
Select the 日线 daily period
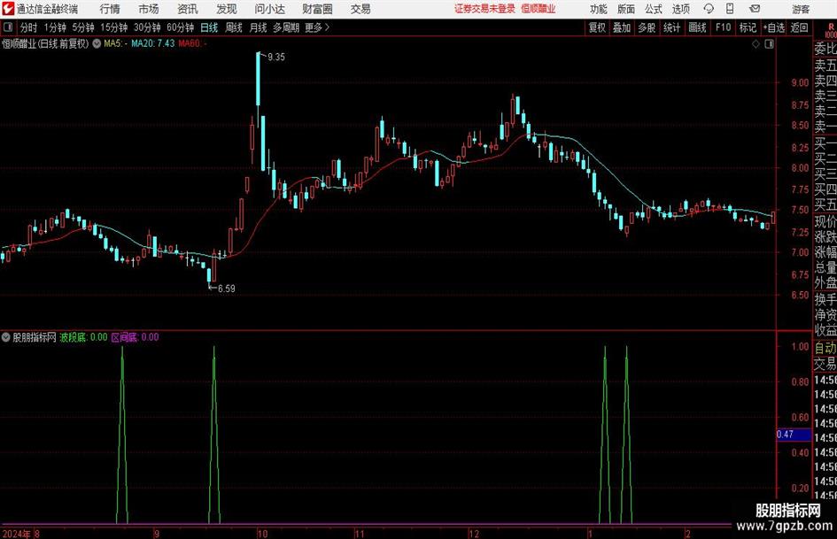coord(209,27)
